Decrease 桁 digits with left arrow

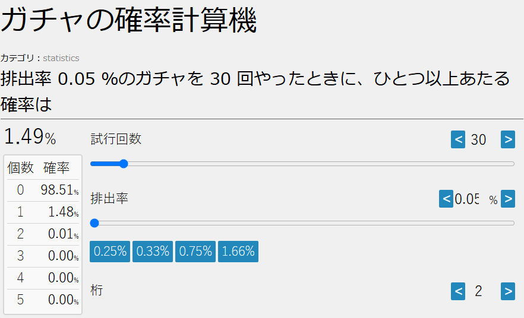click(x=458, y=291)
